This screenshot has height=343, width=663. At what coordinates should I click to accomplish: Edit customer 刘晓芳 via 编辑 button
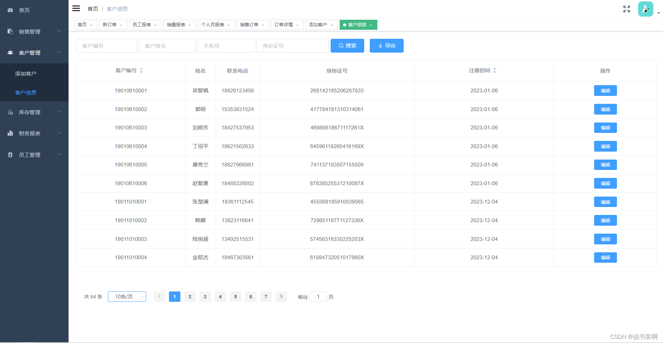click(606, 128)
